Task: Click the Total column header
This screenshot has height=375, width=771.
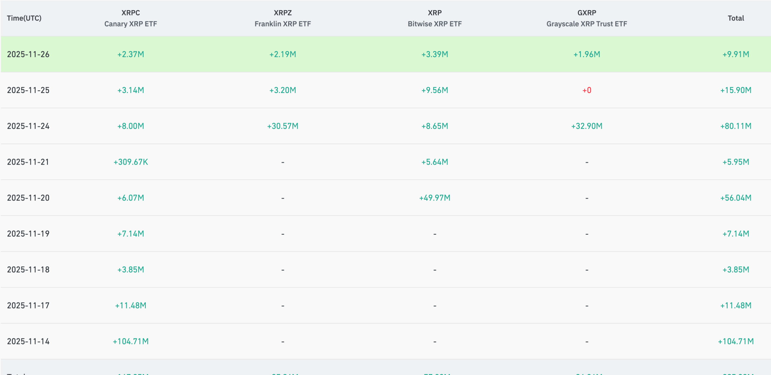Action: (735, 18)
